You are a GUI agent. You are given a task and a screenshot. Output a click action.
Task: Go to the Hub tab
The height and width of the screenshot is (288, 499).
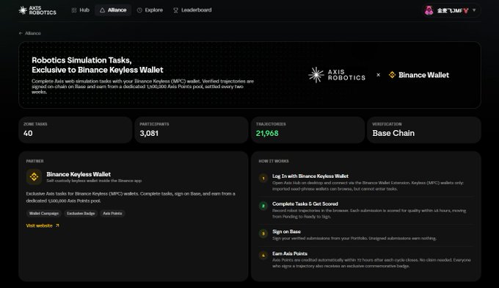80,10
